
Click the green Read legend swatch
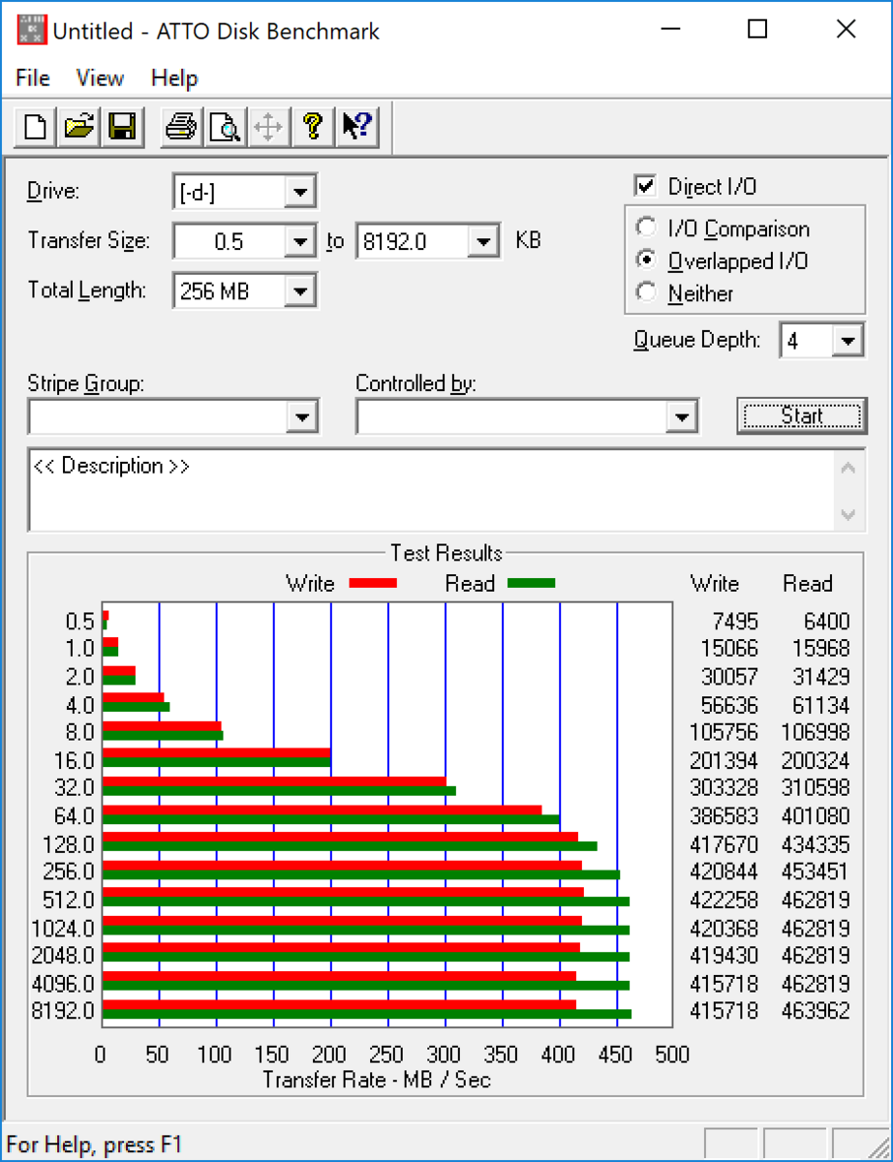(531, 583)
